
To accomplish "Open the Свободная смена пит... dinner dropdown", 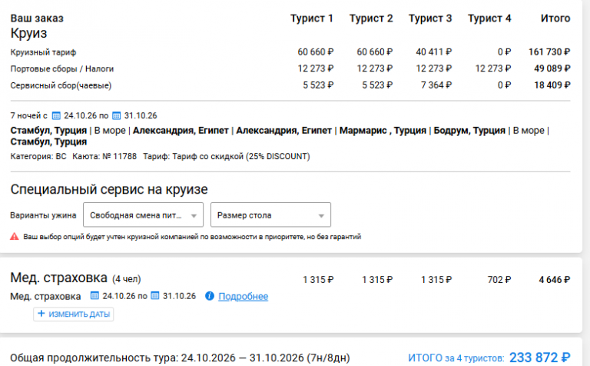I will click(143, 215).
